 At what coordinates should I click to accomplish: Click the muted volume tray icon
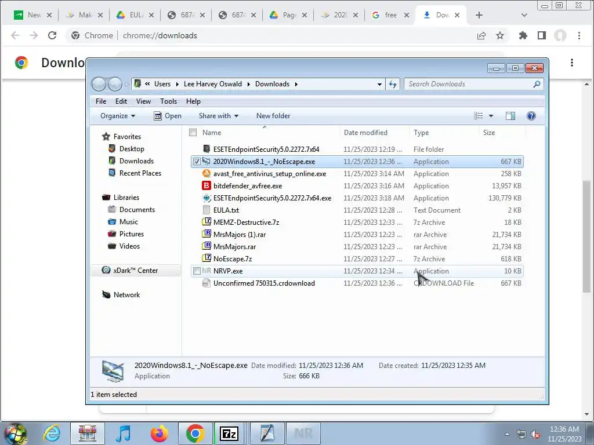click(x=535, y=435)
